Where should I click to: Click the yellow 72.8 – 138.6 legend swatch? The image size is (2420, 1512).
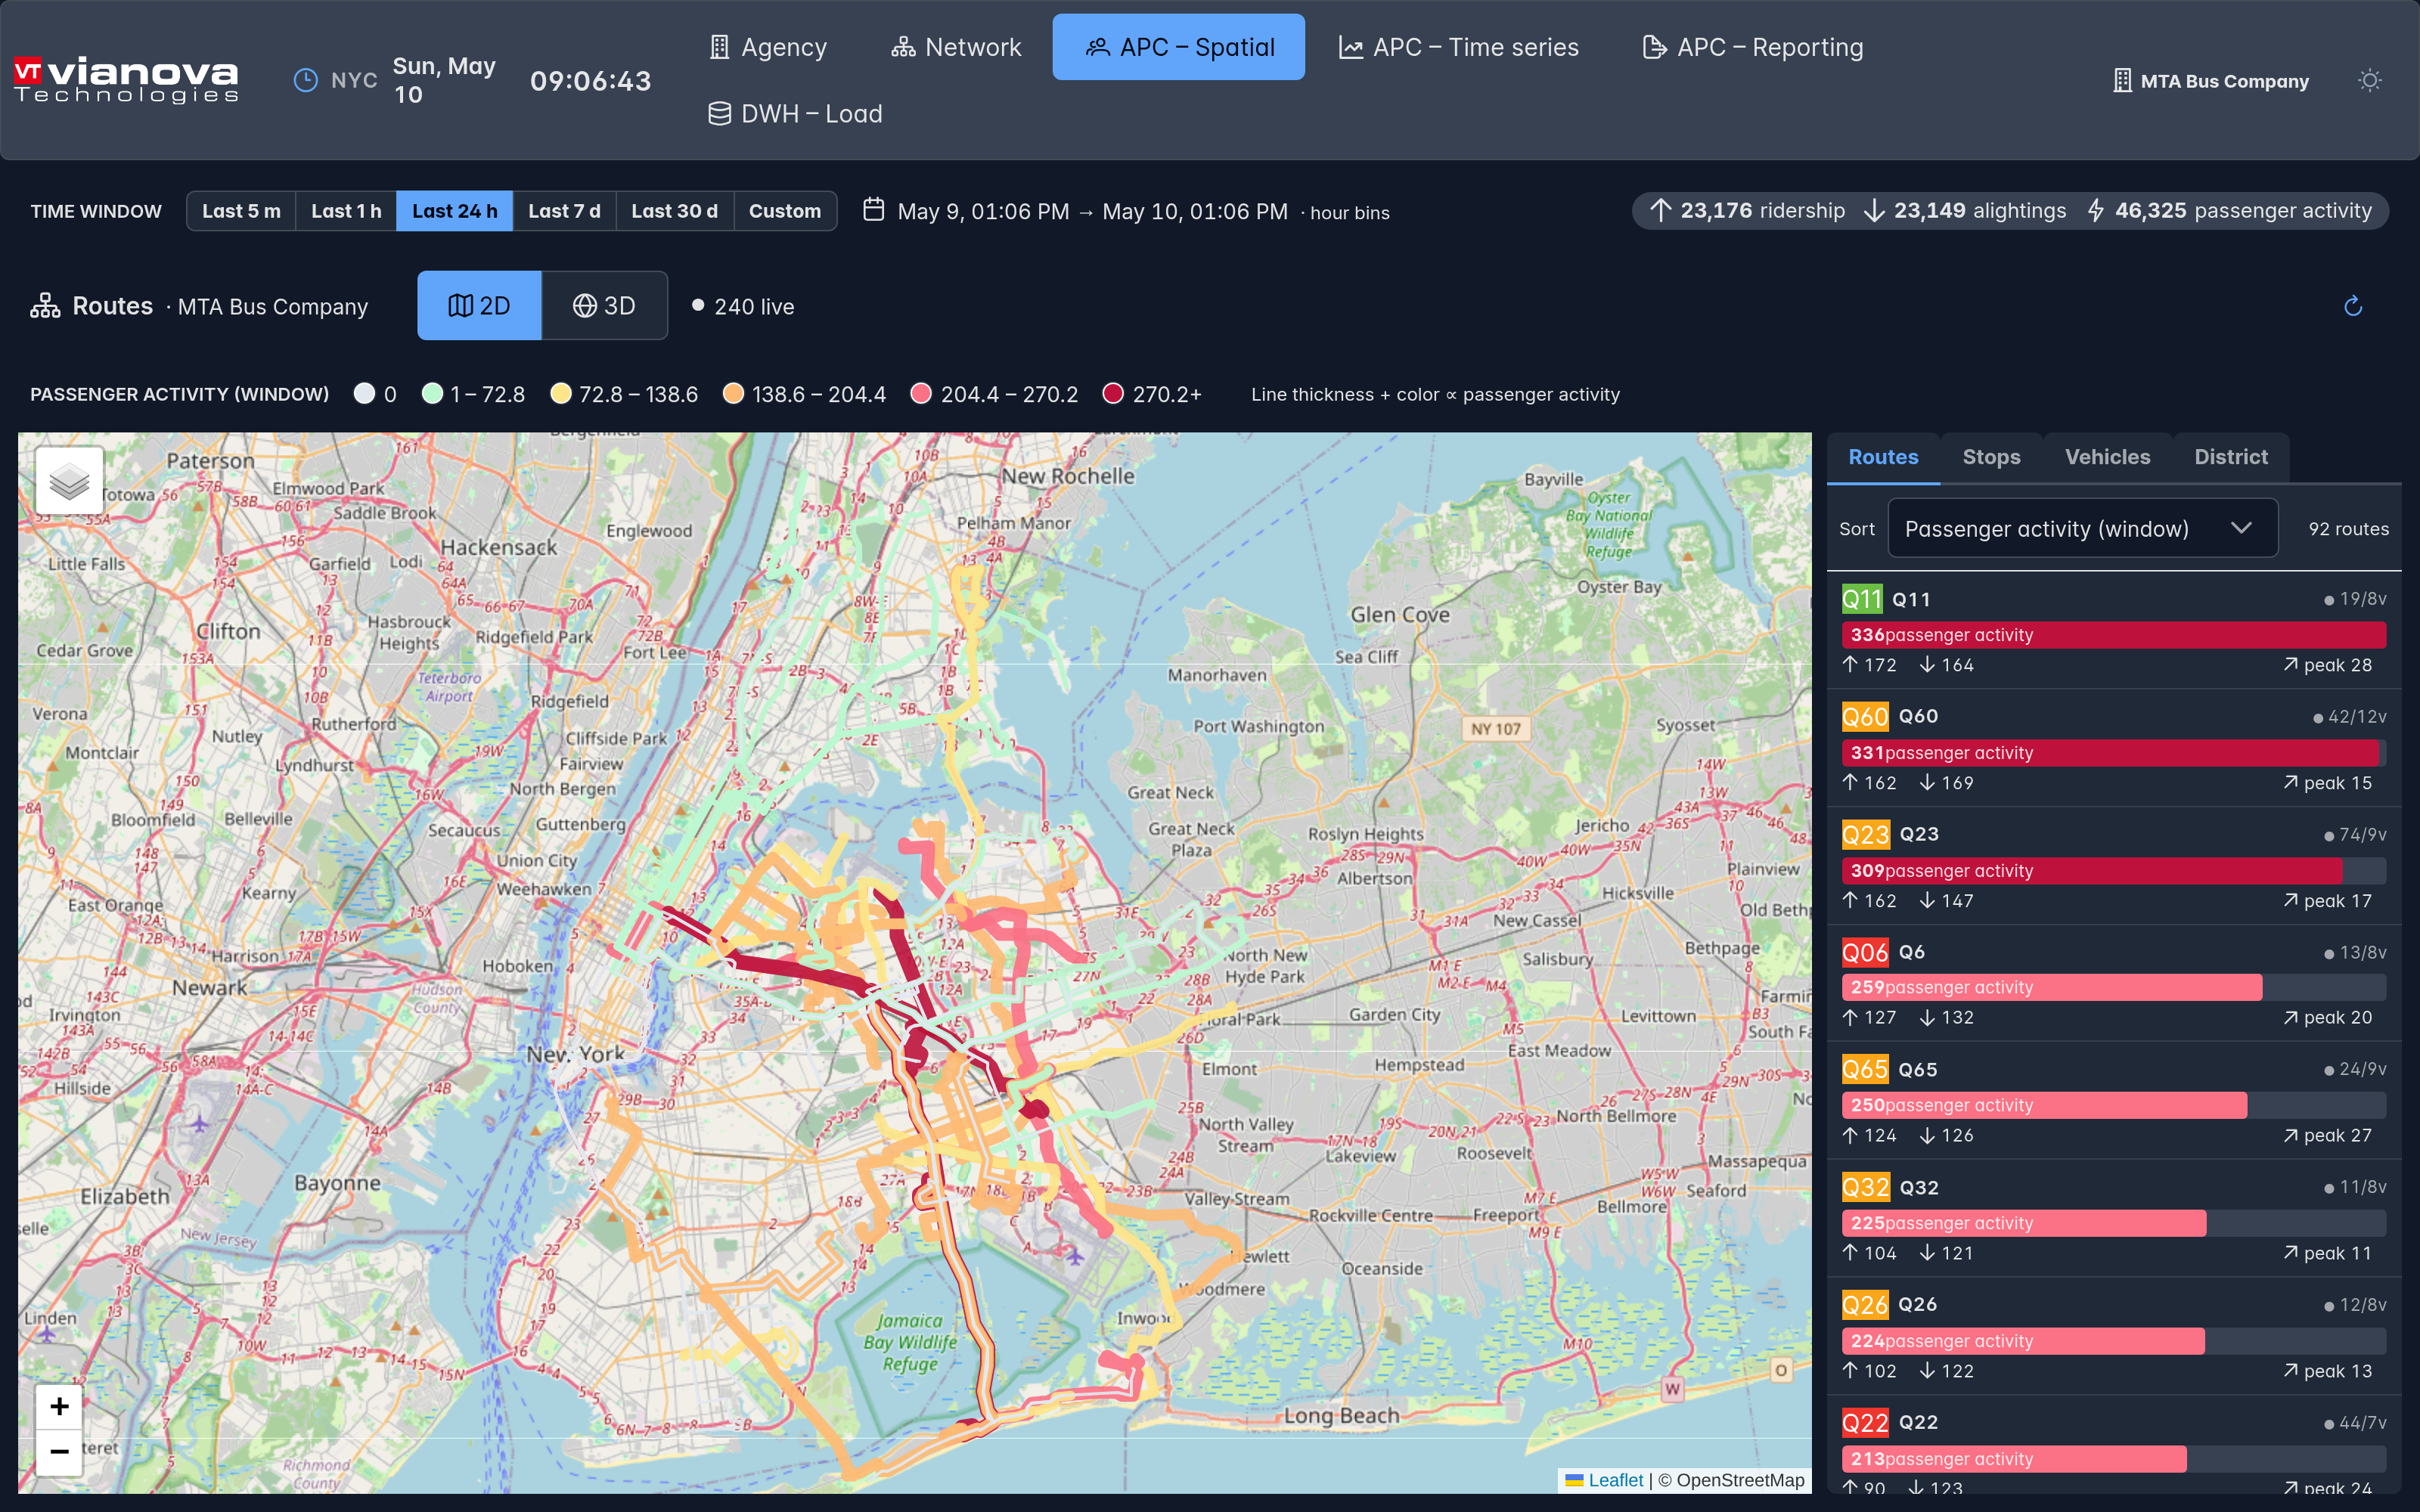coord(561,393)
